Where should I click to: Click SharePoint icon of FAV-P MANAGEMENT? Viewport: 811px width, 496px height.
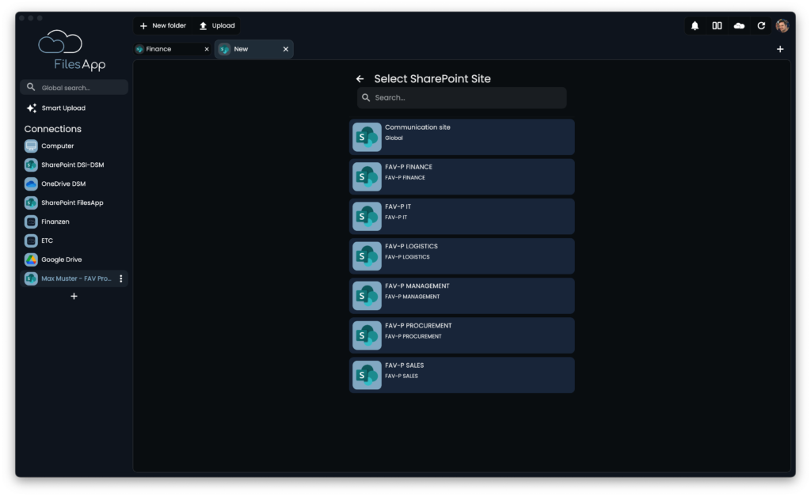(x=367, y=296)
